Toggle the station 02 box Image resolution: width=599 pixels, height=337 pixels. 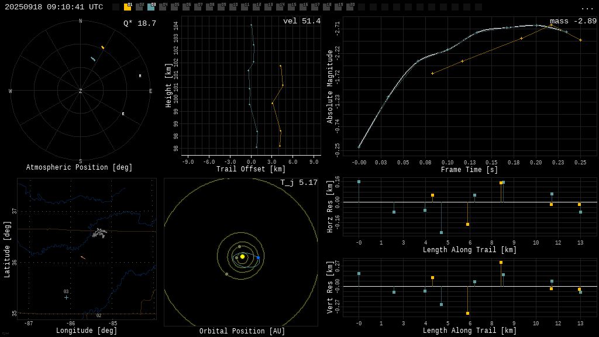(x=139, y=7)
